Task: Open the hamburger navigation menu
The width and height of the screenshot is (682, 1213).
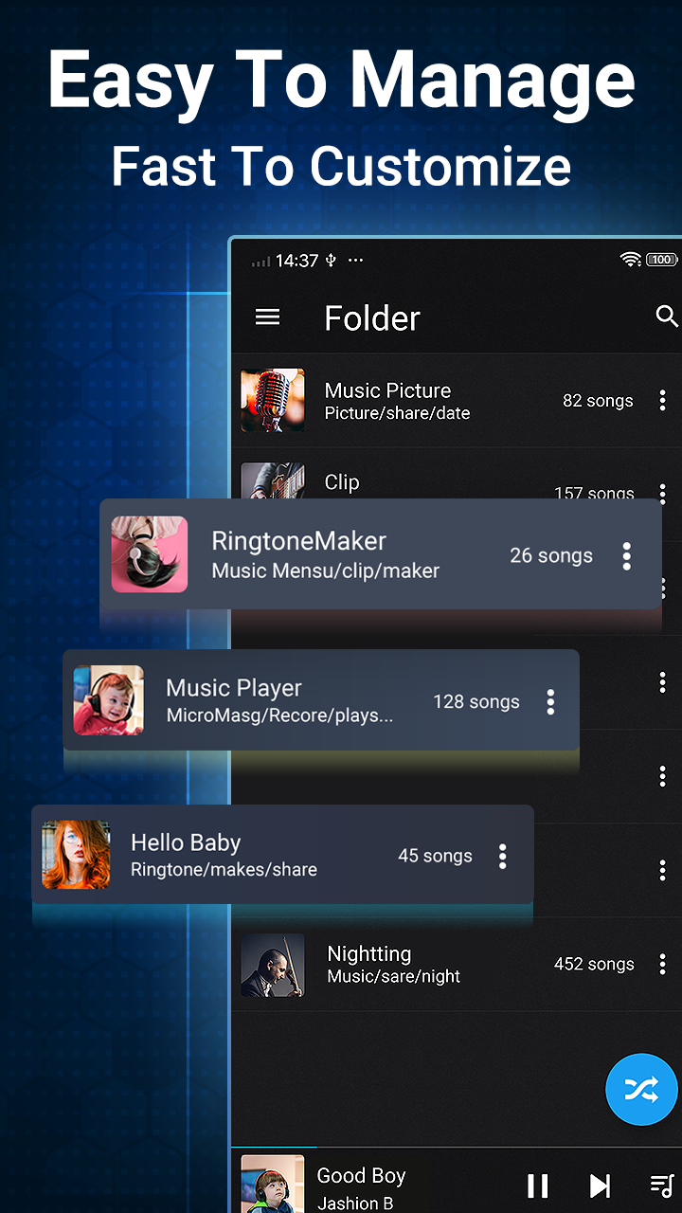Action: coord(268,317)
